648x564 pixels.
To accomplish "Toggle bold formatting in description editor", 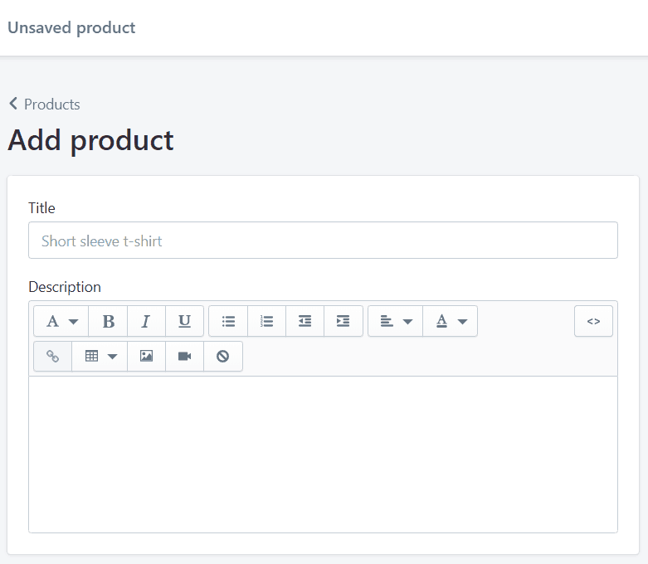I will [x=108, y=322].
